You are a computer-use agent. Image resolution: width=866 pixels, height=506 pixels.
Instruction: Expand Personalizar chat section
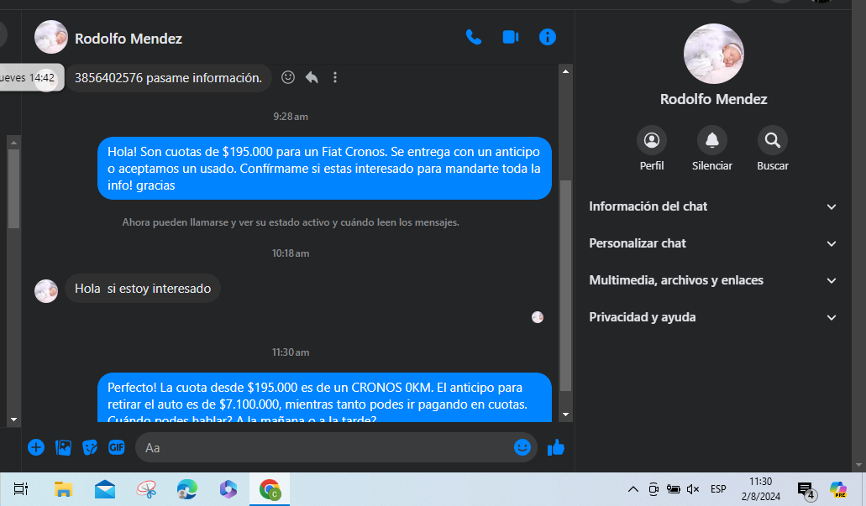712,243
